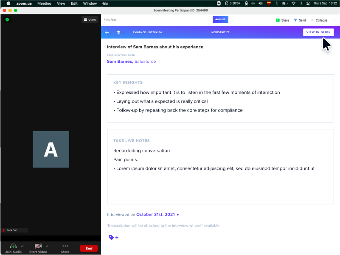The width and height of the screenshot is (340, 255).
Task: Open the Meeting menu
Action: coord(44,3)
